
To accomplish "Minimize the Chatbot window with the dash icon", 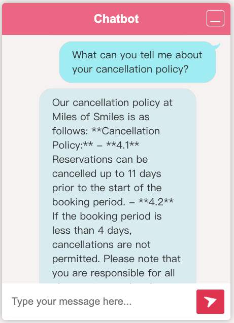I will click(x=215, y=18).
